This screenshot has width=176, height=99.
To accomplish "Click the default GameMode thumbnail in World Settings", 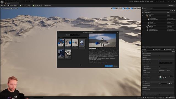I will click(x=160, y=77).
